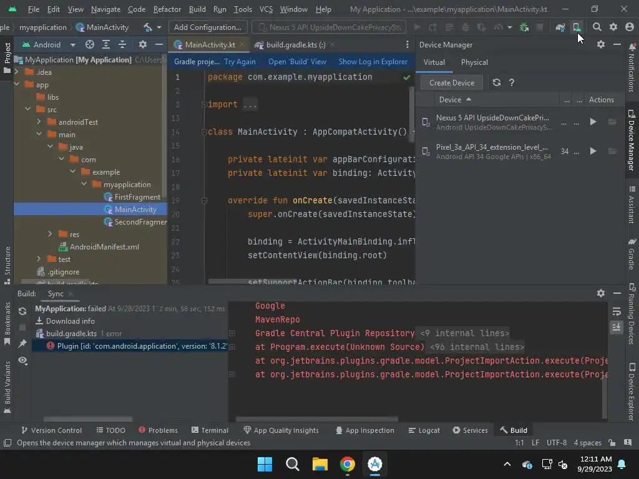Toggle Gradle tool window sidebar
Screen dimensions: 639x479
(x=632, y=254)
